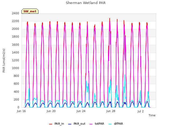Click the 1000 y-axis tick label
Image resolution: width=172 pixels, height=129 pixels.
click(x=16, y=68)
